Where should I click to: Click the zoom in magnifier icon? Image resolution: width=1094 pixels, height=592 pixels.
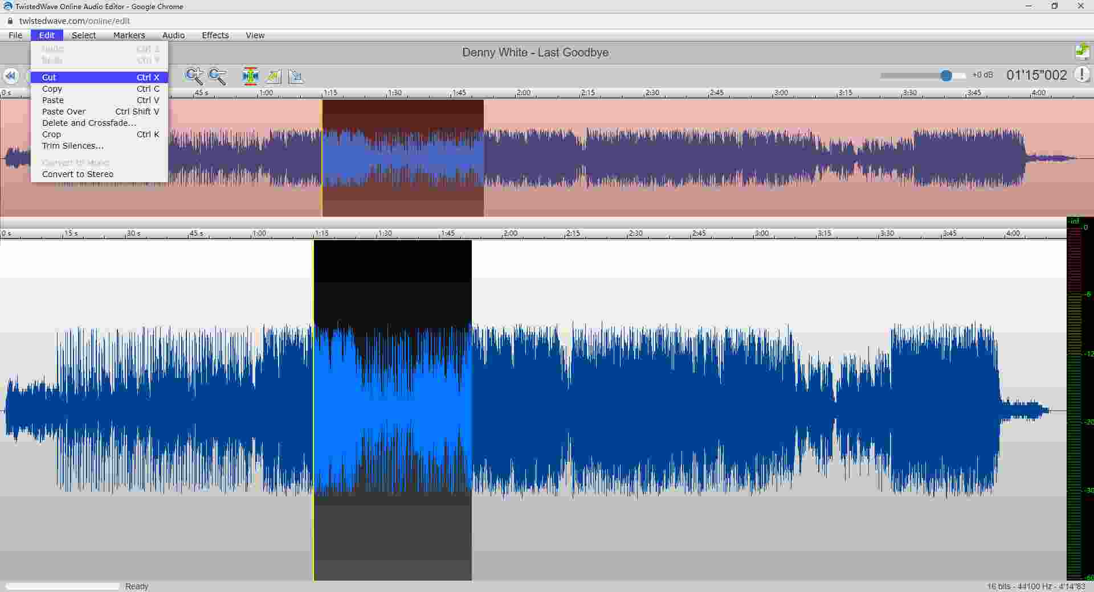coord(194,76)
